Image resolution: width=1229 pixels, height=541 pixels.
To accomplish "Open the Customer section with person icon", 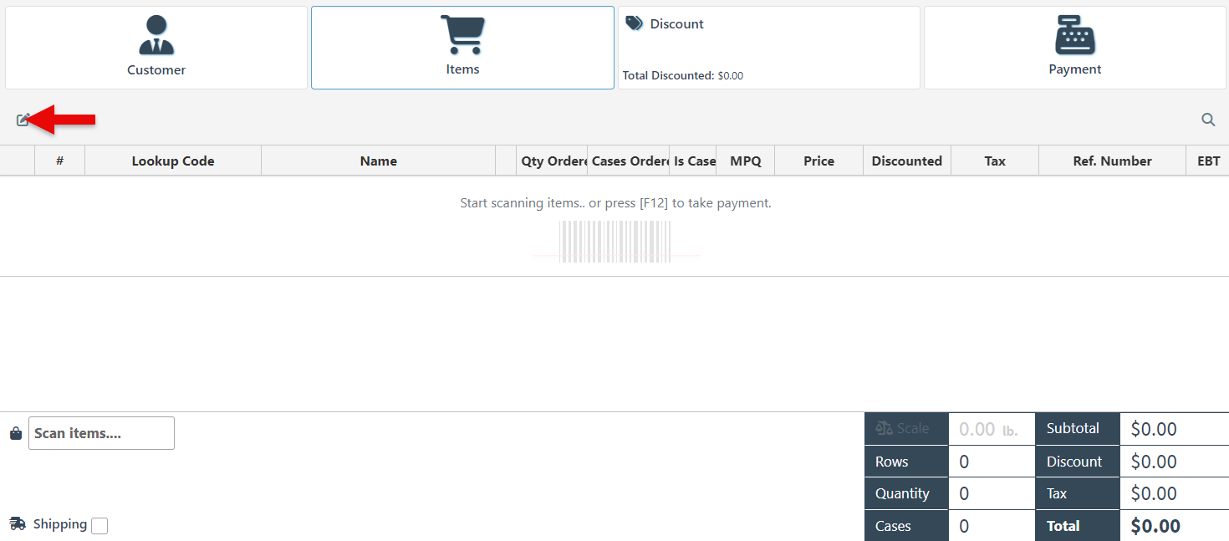I will point(156,48).
